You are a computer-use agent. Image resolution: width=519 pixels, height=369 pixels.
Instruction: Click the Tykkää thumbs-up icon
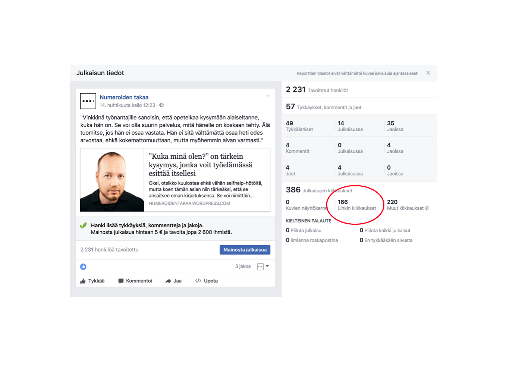(x=83, y=281)
